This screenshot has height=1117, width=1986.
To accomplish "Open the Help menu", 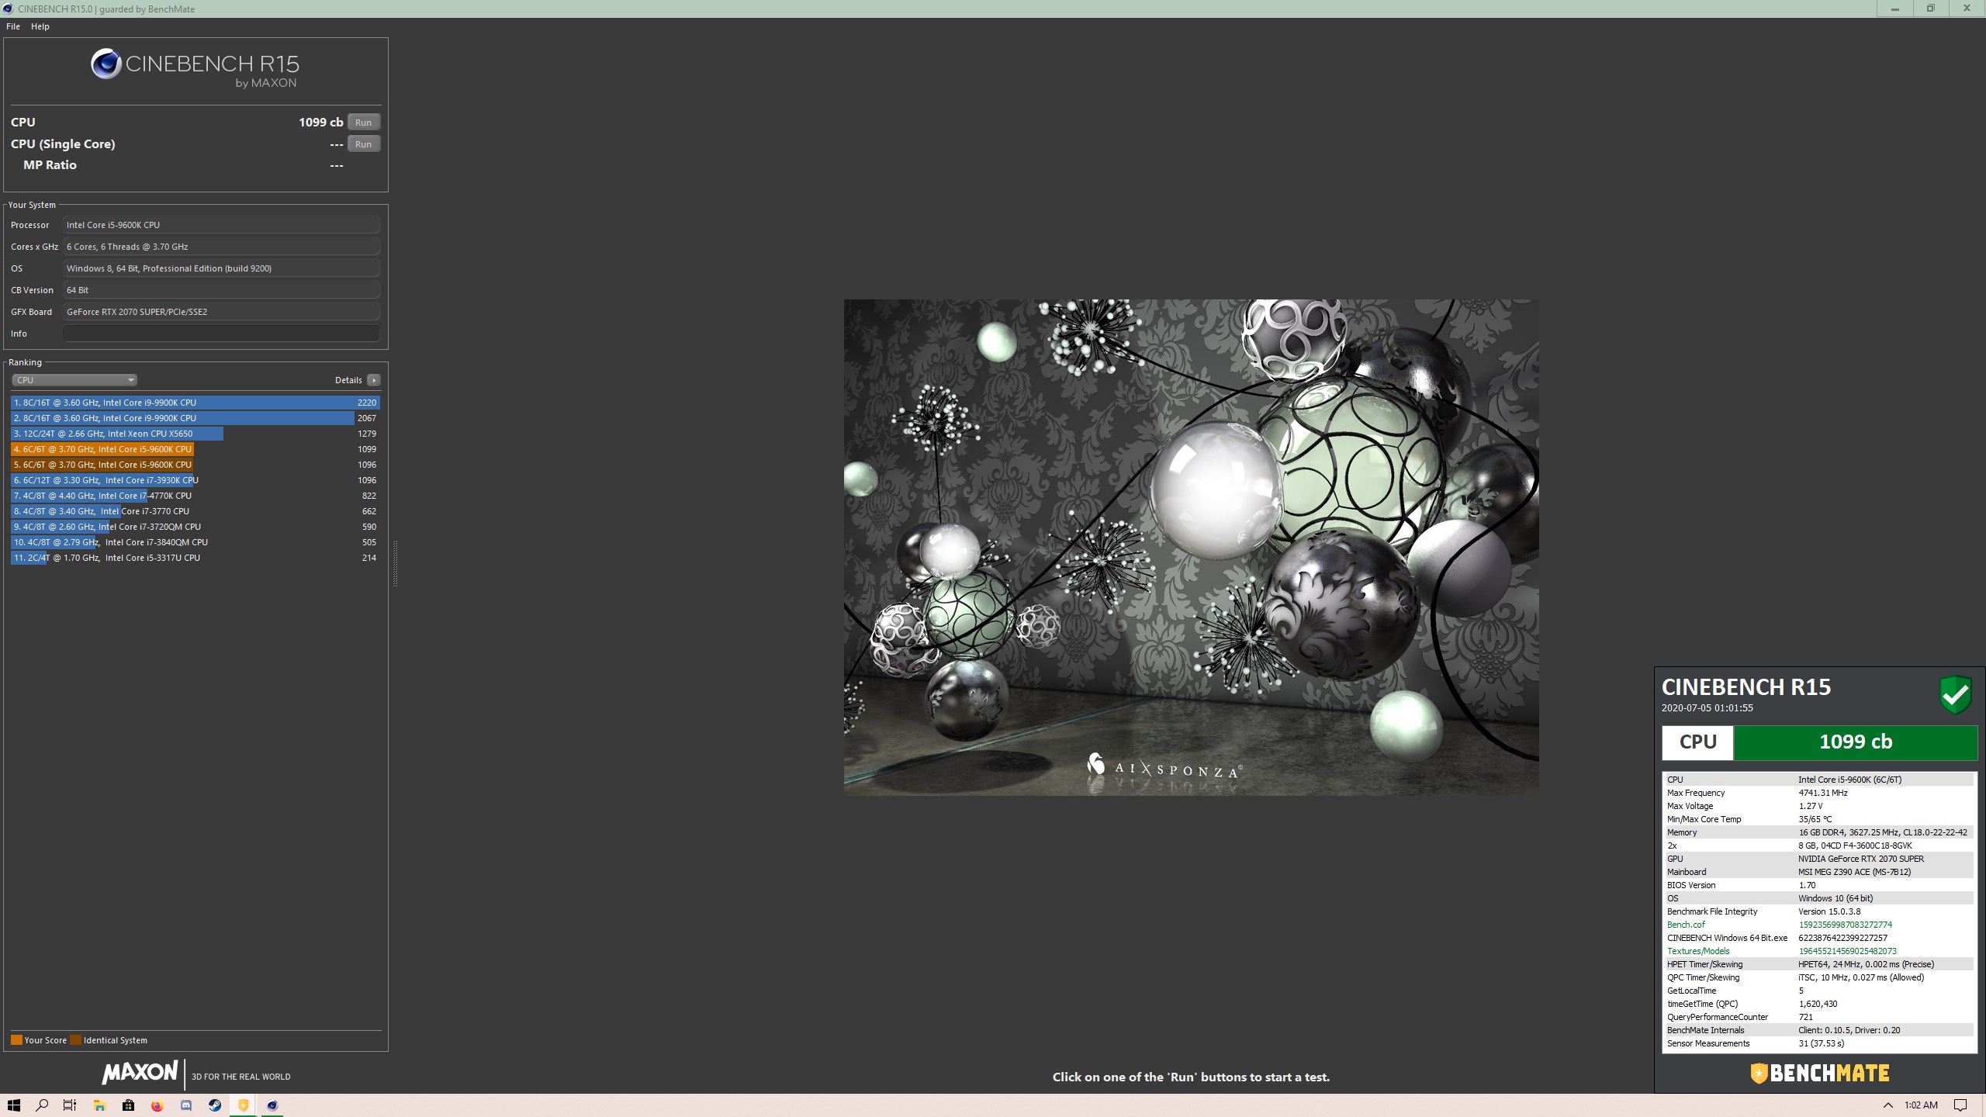I will click(40, 26).
